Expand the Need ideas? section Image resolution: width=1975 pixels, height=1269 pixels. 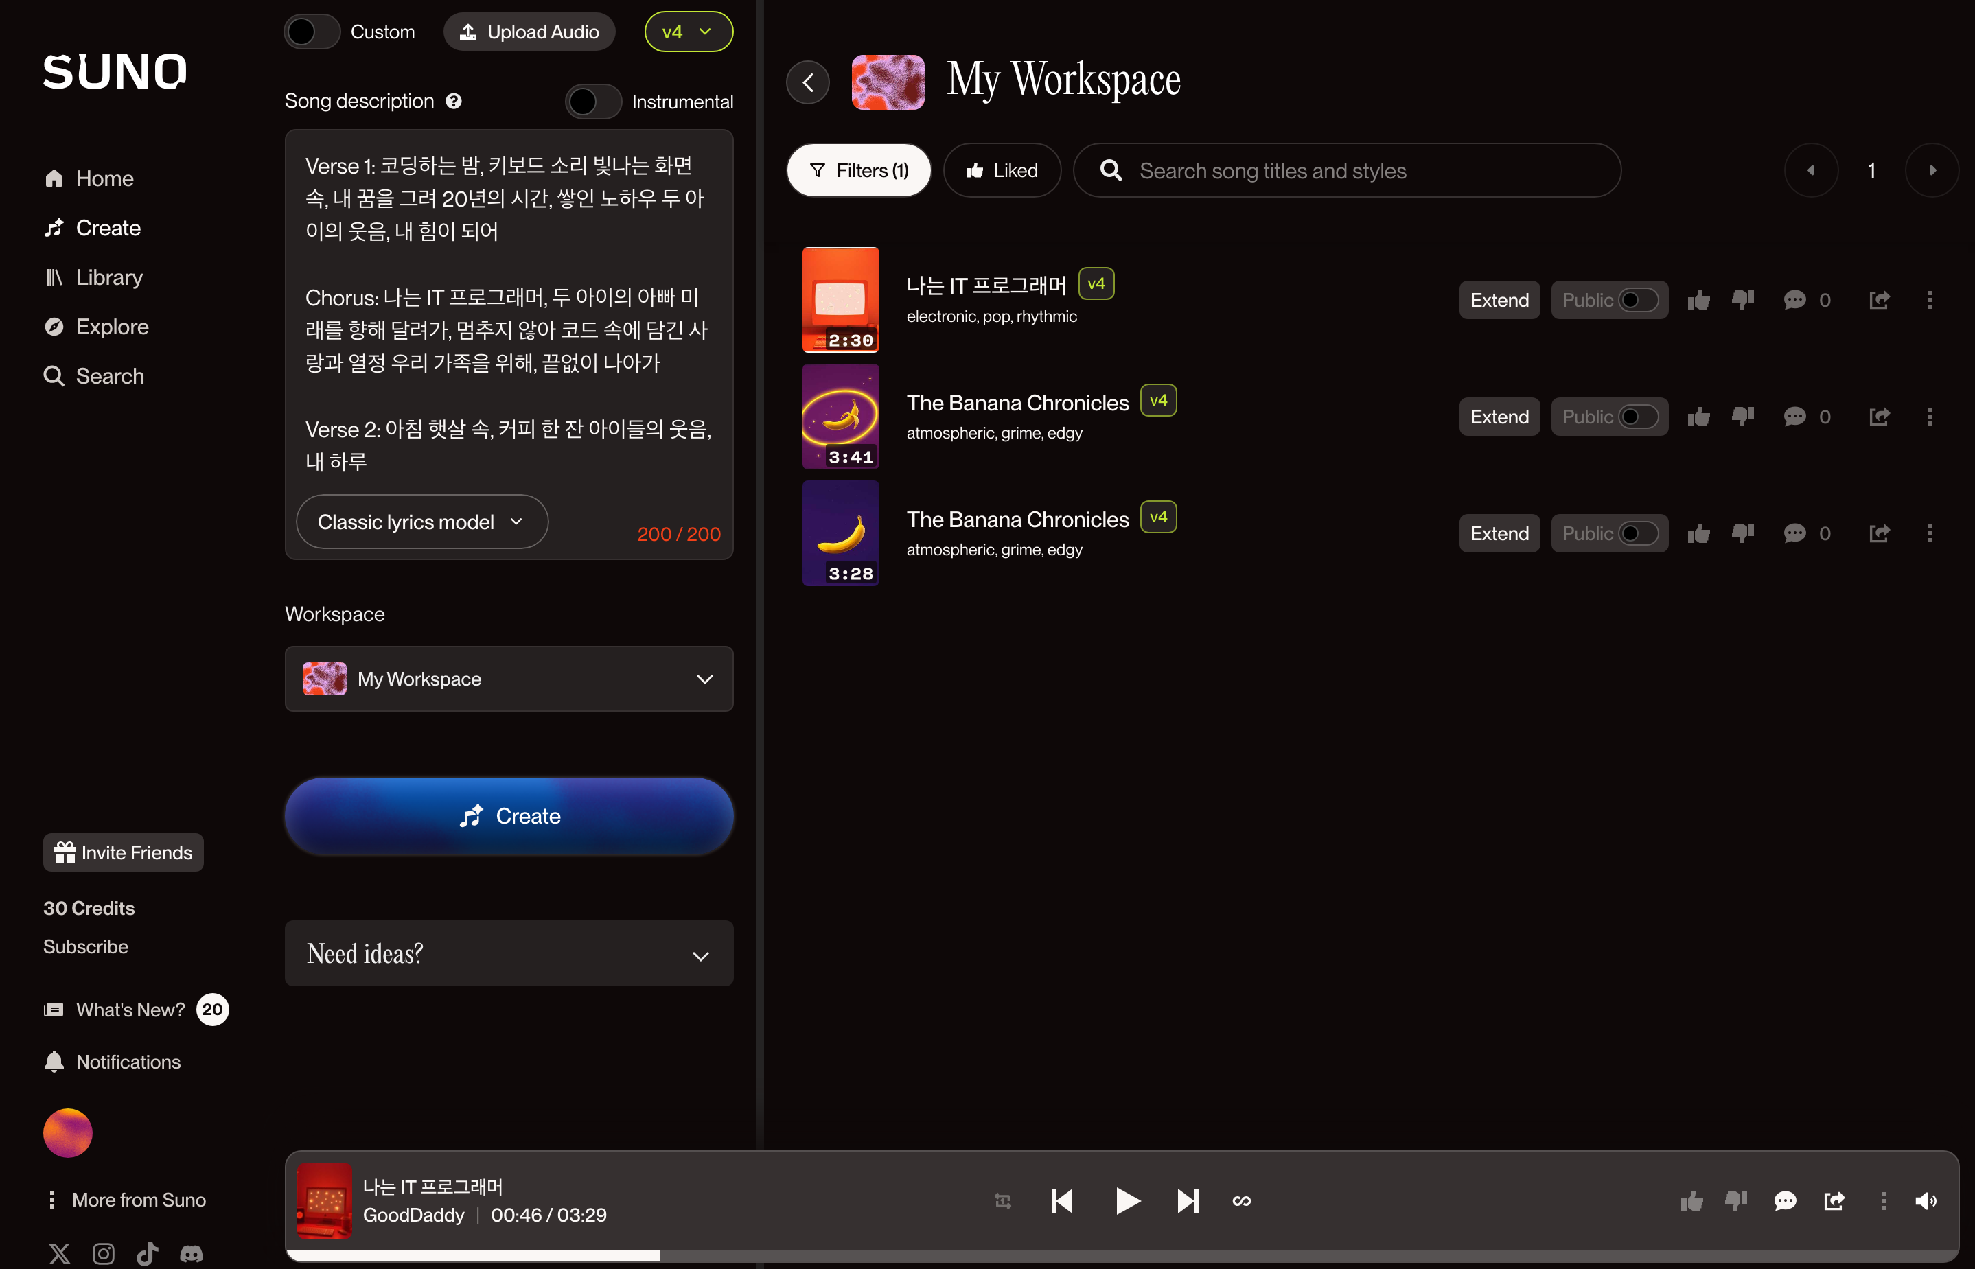coord(509,953)
